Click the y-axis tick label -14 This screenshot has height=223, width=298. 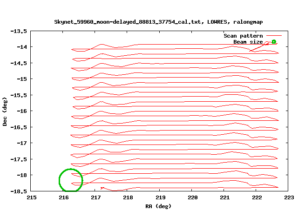pyautogui.click(x=22, y=47)
